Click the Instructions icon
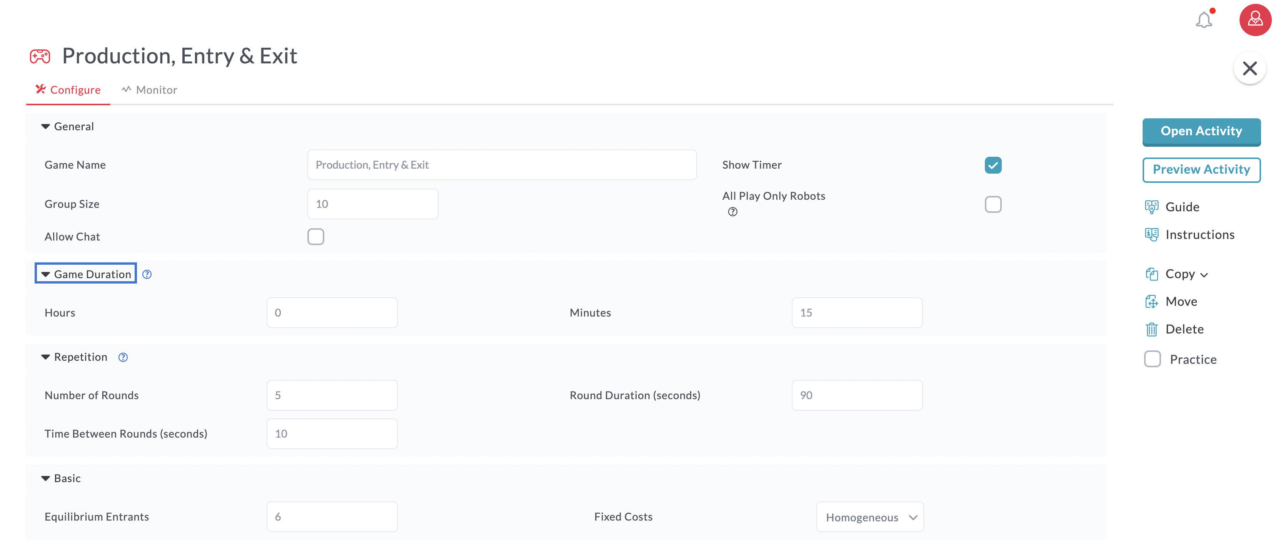 point(1151,235)
